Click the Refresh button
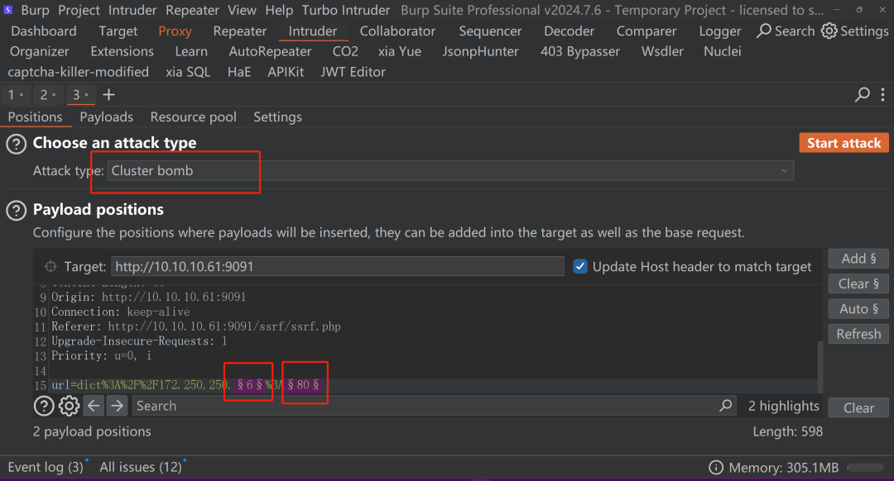Screen dimensions: 894x481 coord(858,334)
